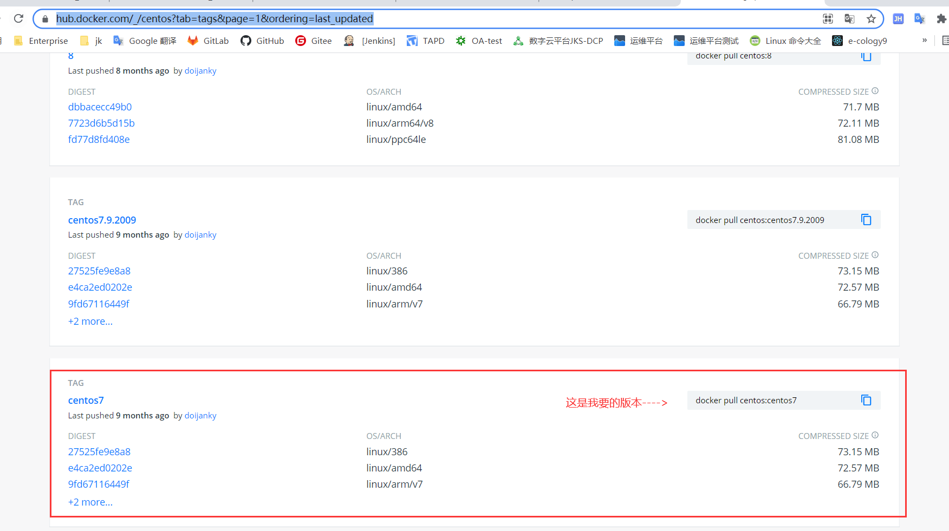Image resolution: width=949 pixels, height=531 pixels.
Task: Expand the hidden bookmarks overflow chevron
Action: tap(925, 41)
